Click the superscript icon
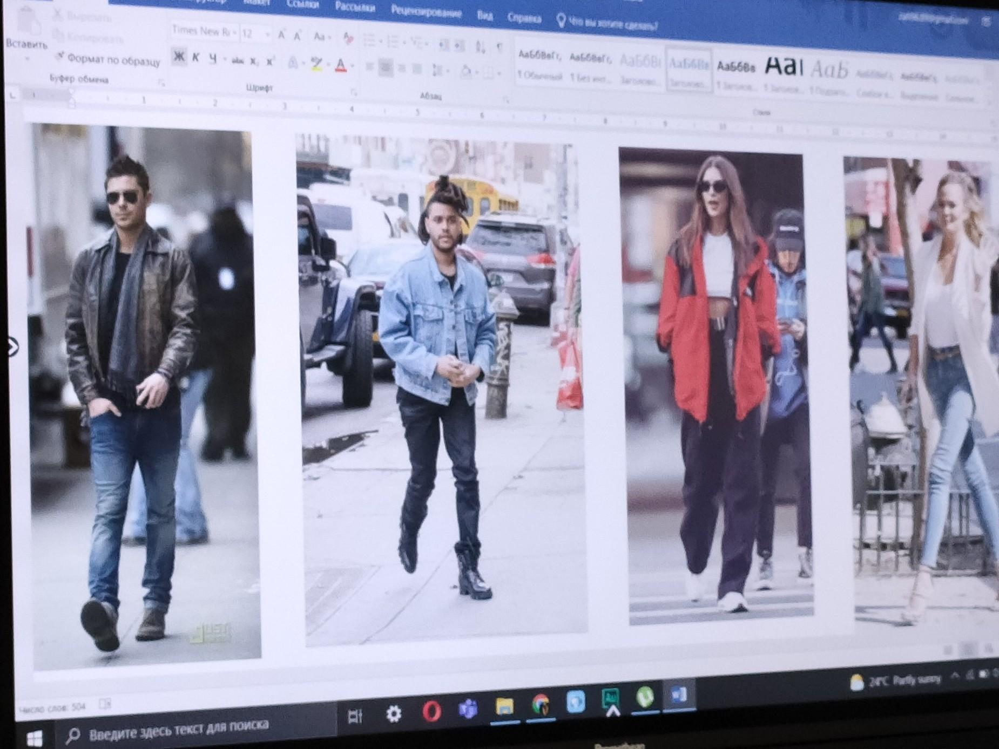This screenshot has width=999, height=749. click(271, 62)
